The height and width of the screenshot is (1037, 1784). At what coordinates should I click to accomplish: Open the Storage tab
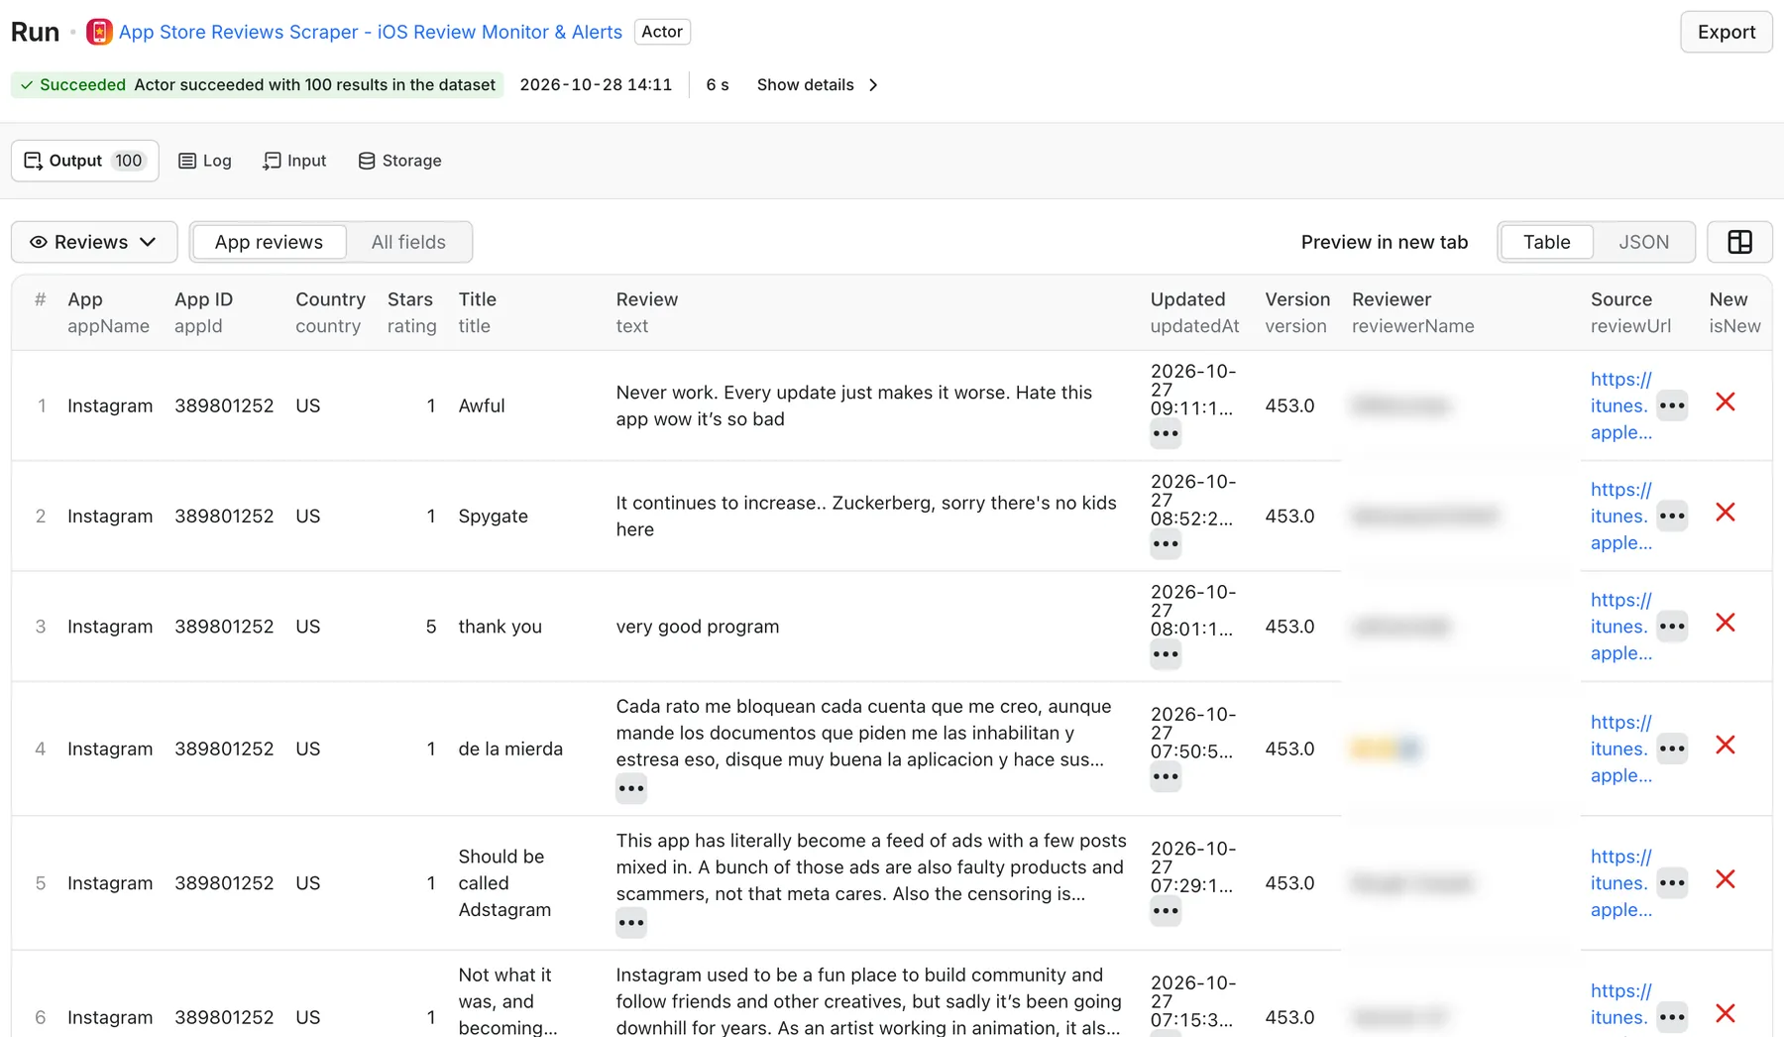pos(399,161)
